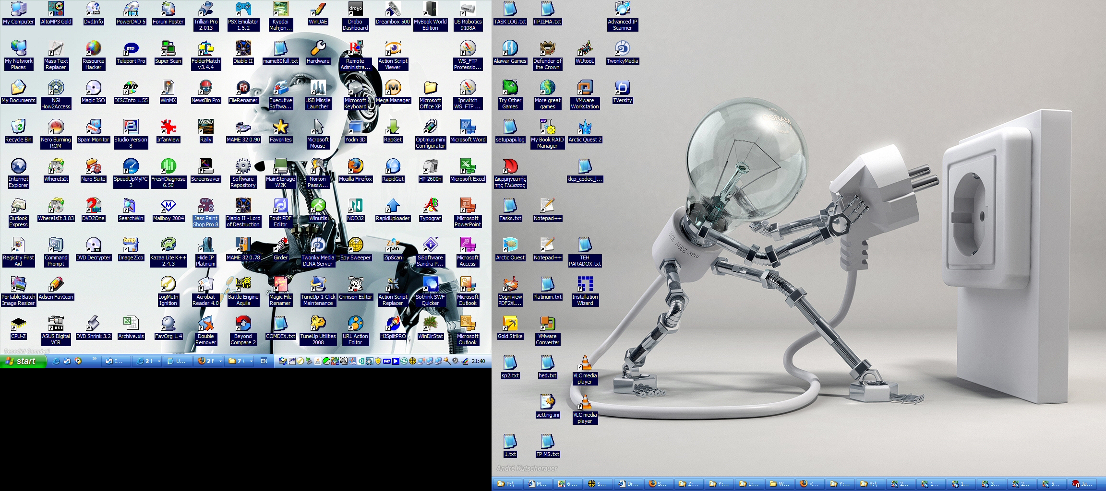Viewport: 1106px width, 491px height.
Task: Launch Windows Media Player from Quick Launch
Action: [78, 361]
